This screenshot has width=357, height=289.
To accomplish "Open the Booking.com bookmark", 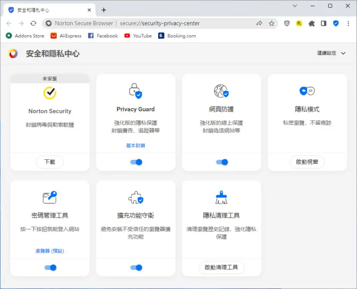I will point(177,36).
